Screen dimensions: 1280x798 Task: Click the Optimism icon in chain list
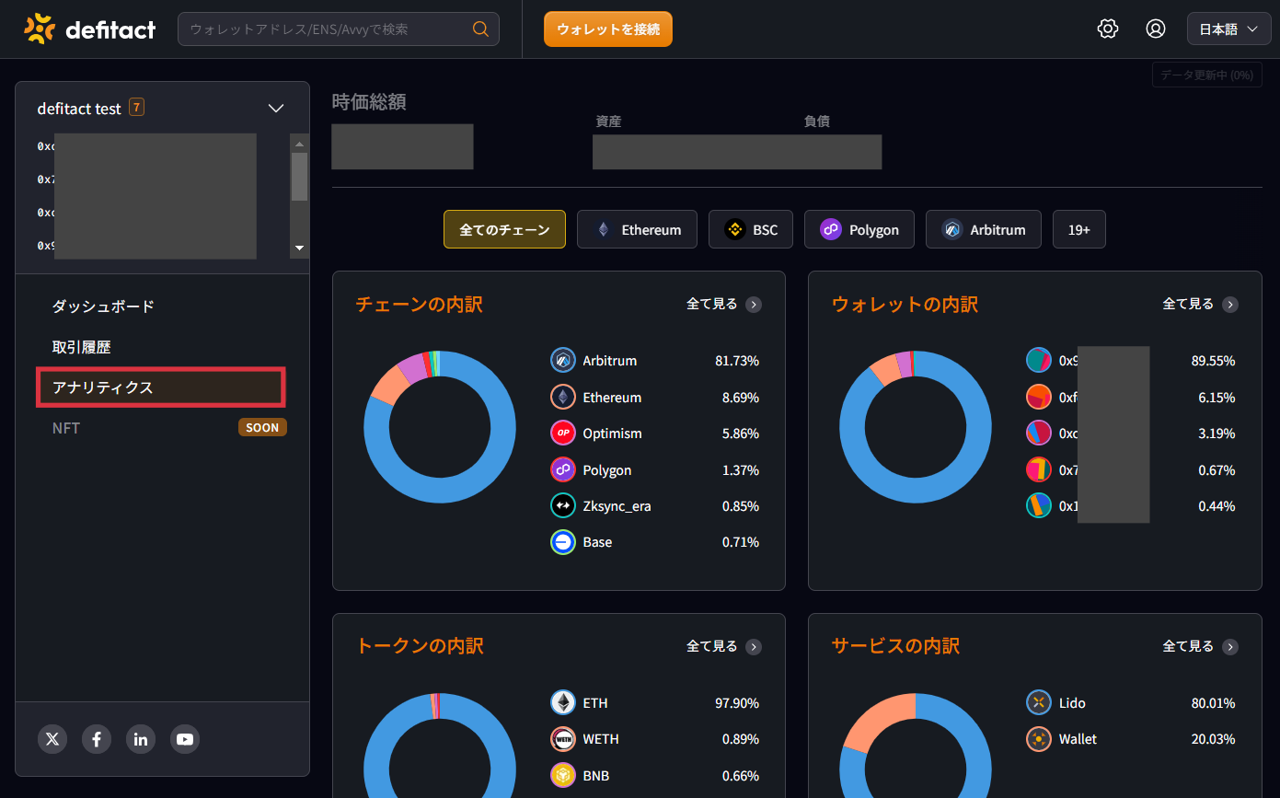563,434
